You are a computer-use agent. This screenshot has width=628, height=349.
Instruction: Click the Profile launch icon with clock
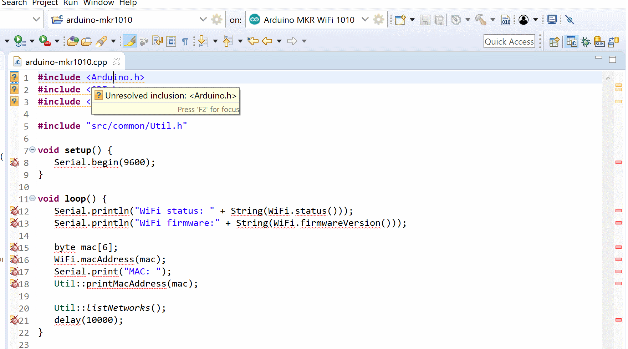tap(20, 41)
